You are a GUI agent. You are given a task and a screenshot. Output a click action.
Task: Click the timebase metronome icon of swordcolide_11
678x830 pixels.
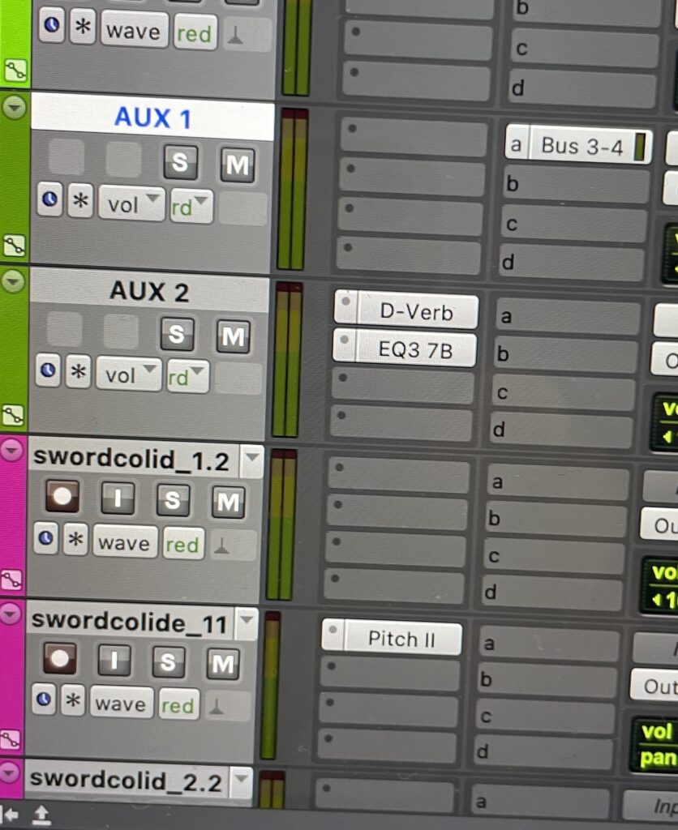(x=216, y=706)
